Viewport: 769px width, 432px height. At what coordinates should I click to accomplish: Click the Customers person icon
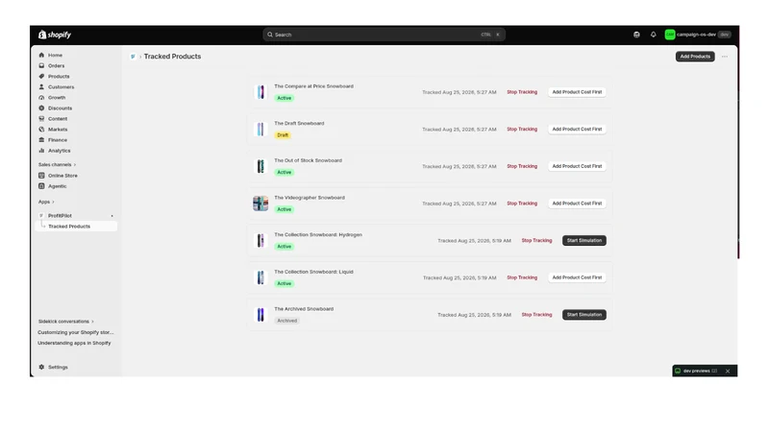(x=41, y=86)
